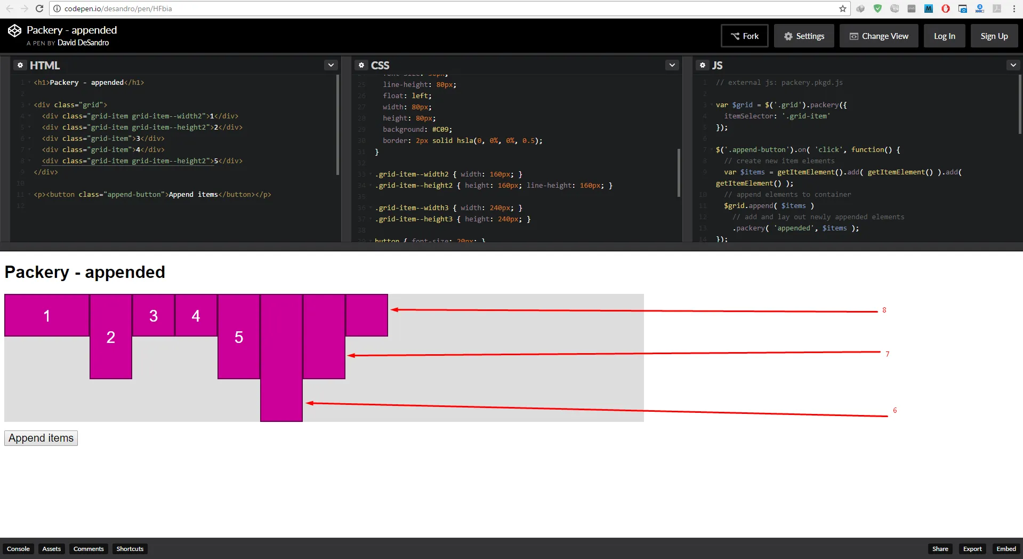Fold JS function at line 7
This screenshot has height=559, width=1023.
pyautogui.click(x=712, y=150)
